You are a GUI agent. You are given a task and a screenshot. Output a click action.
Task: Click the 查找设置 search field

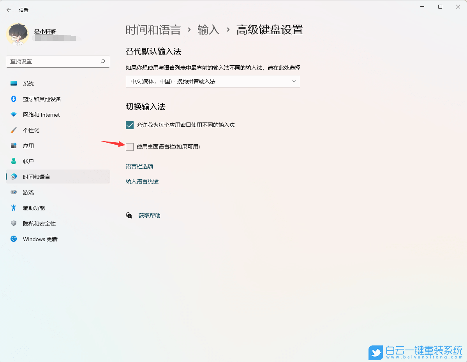[x=58, y=61]
